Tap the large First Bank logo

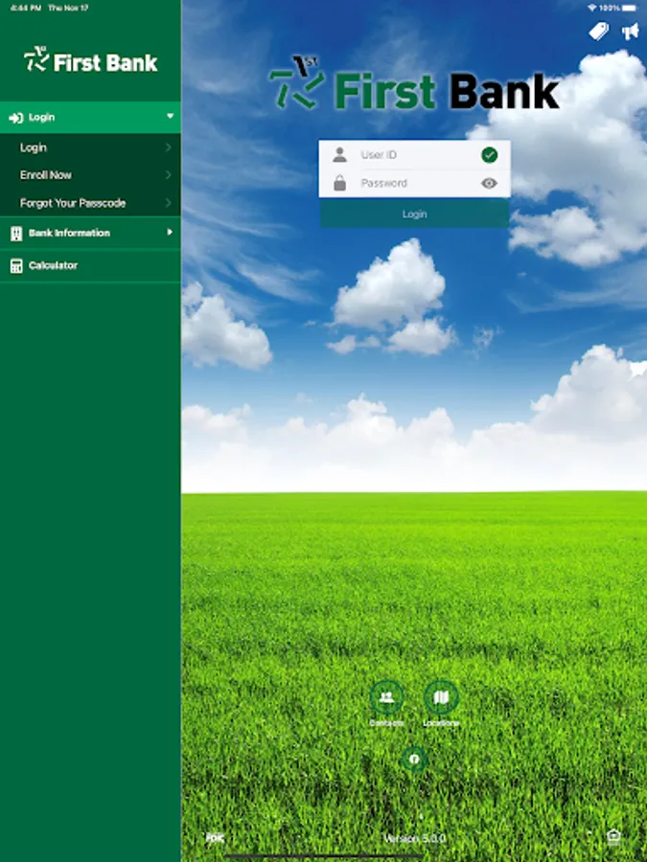(414, 83)
